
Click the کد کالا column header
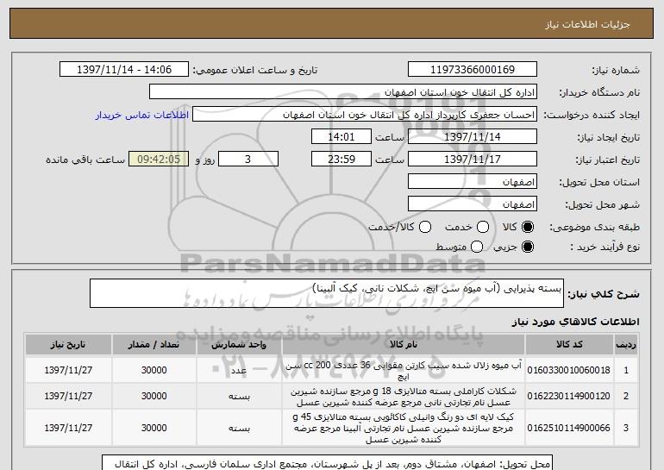(x=569, y=345)
